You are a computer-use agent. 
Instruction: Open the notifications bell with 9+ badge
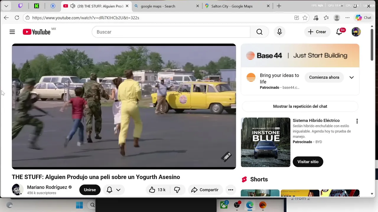339,32
